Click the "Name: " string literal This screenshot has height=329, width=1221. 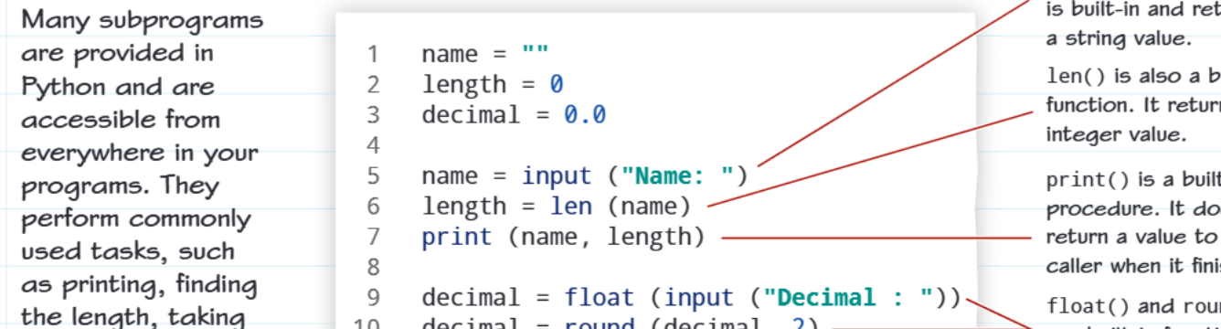coord(677,175)
